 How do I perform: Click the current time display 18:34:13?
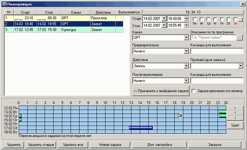[193, 12]
